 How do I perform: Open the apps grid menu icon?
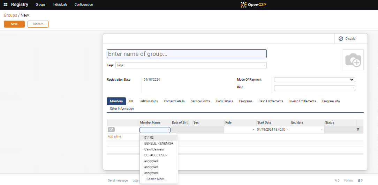6,5
